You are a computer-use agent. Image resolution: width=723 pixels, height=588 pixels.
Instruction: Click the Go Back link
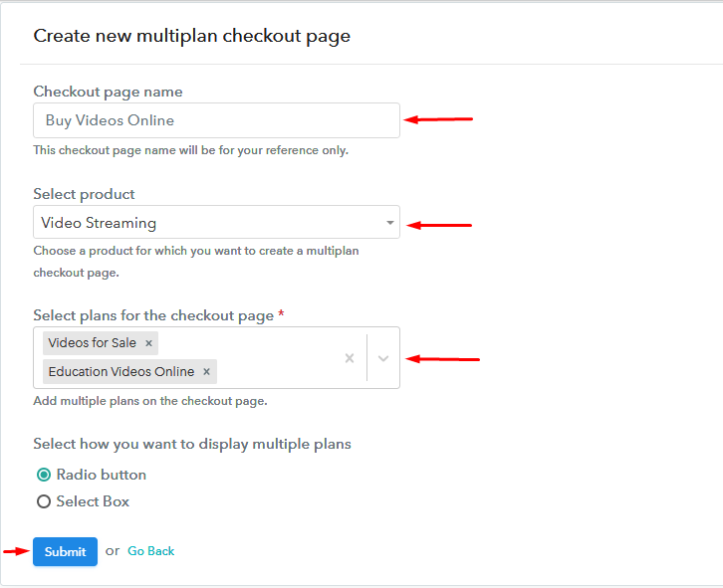(x=150, y=551)
